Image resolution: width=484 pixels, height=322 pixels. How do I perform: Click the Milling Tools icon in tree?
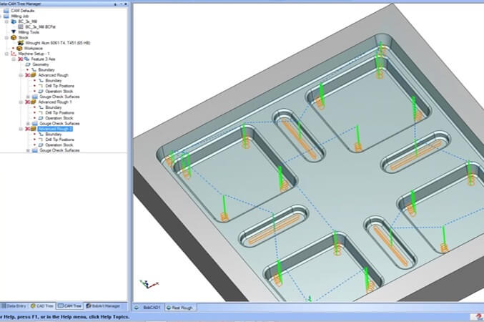(14, 32)
